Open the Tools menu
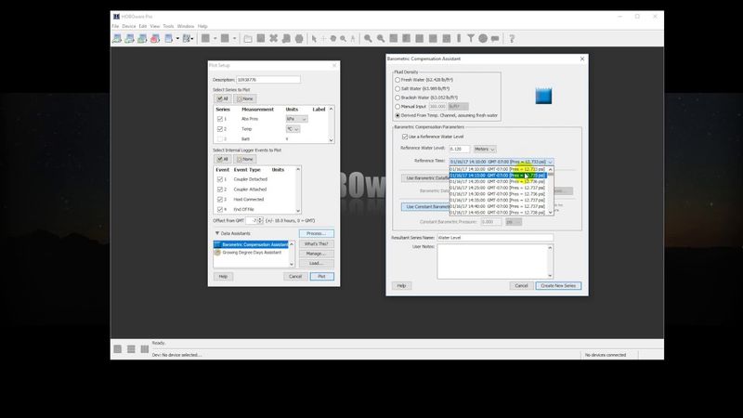 pyautogui.click(x=169, y=27)
